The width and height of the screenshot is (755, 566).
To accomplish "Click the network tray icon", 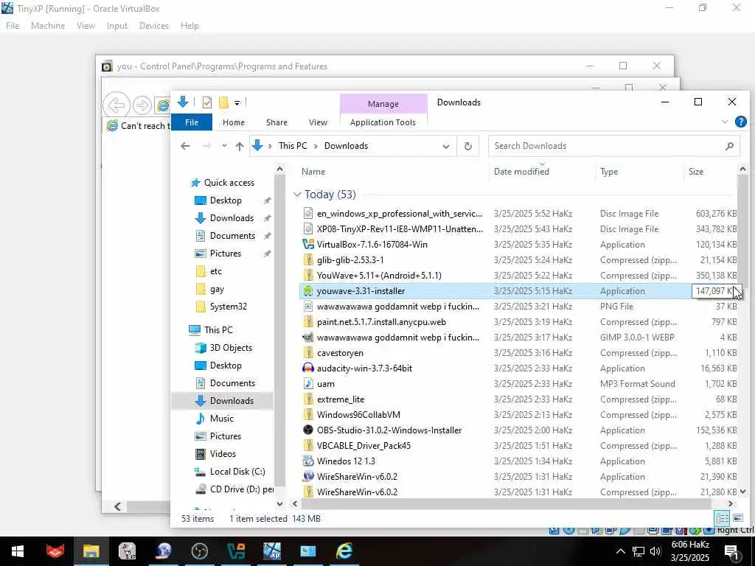I will [638, 551].
